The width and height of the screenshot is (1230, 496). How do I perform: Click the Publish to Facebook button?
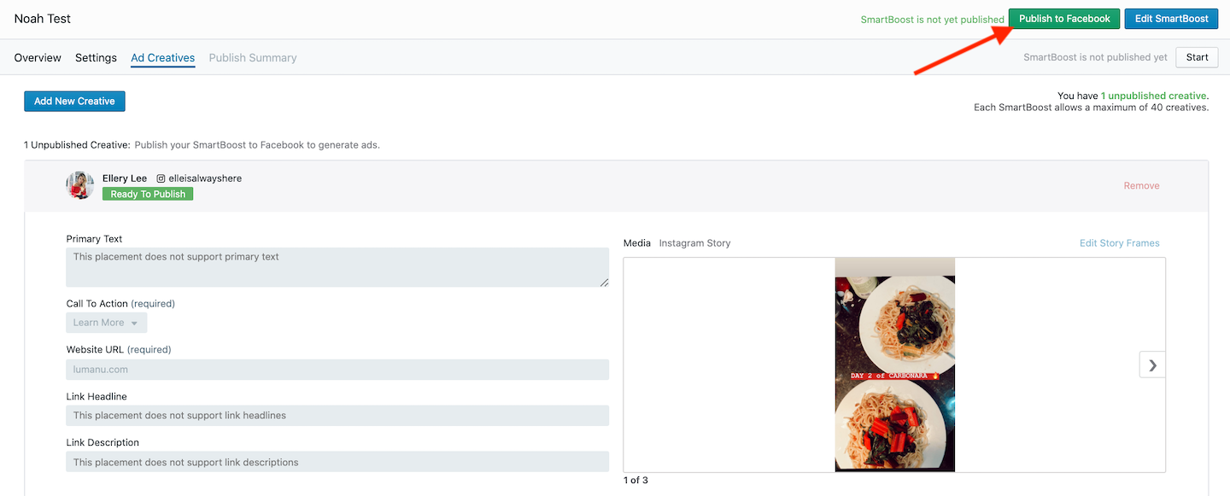coord(1064,19)
